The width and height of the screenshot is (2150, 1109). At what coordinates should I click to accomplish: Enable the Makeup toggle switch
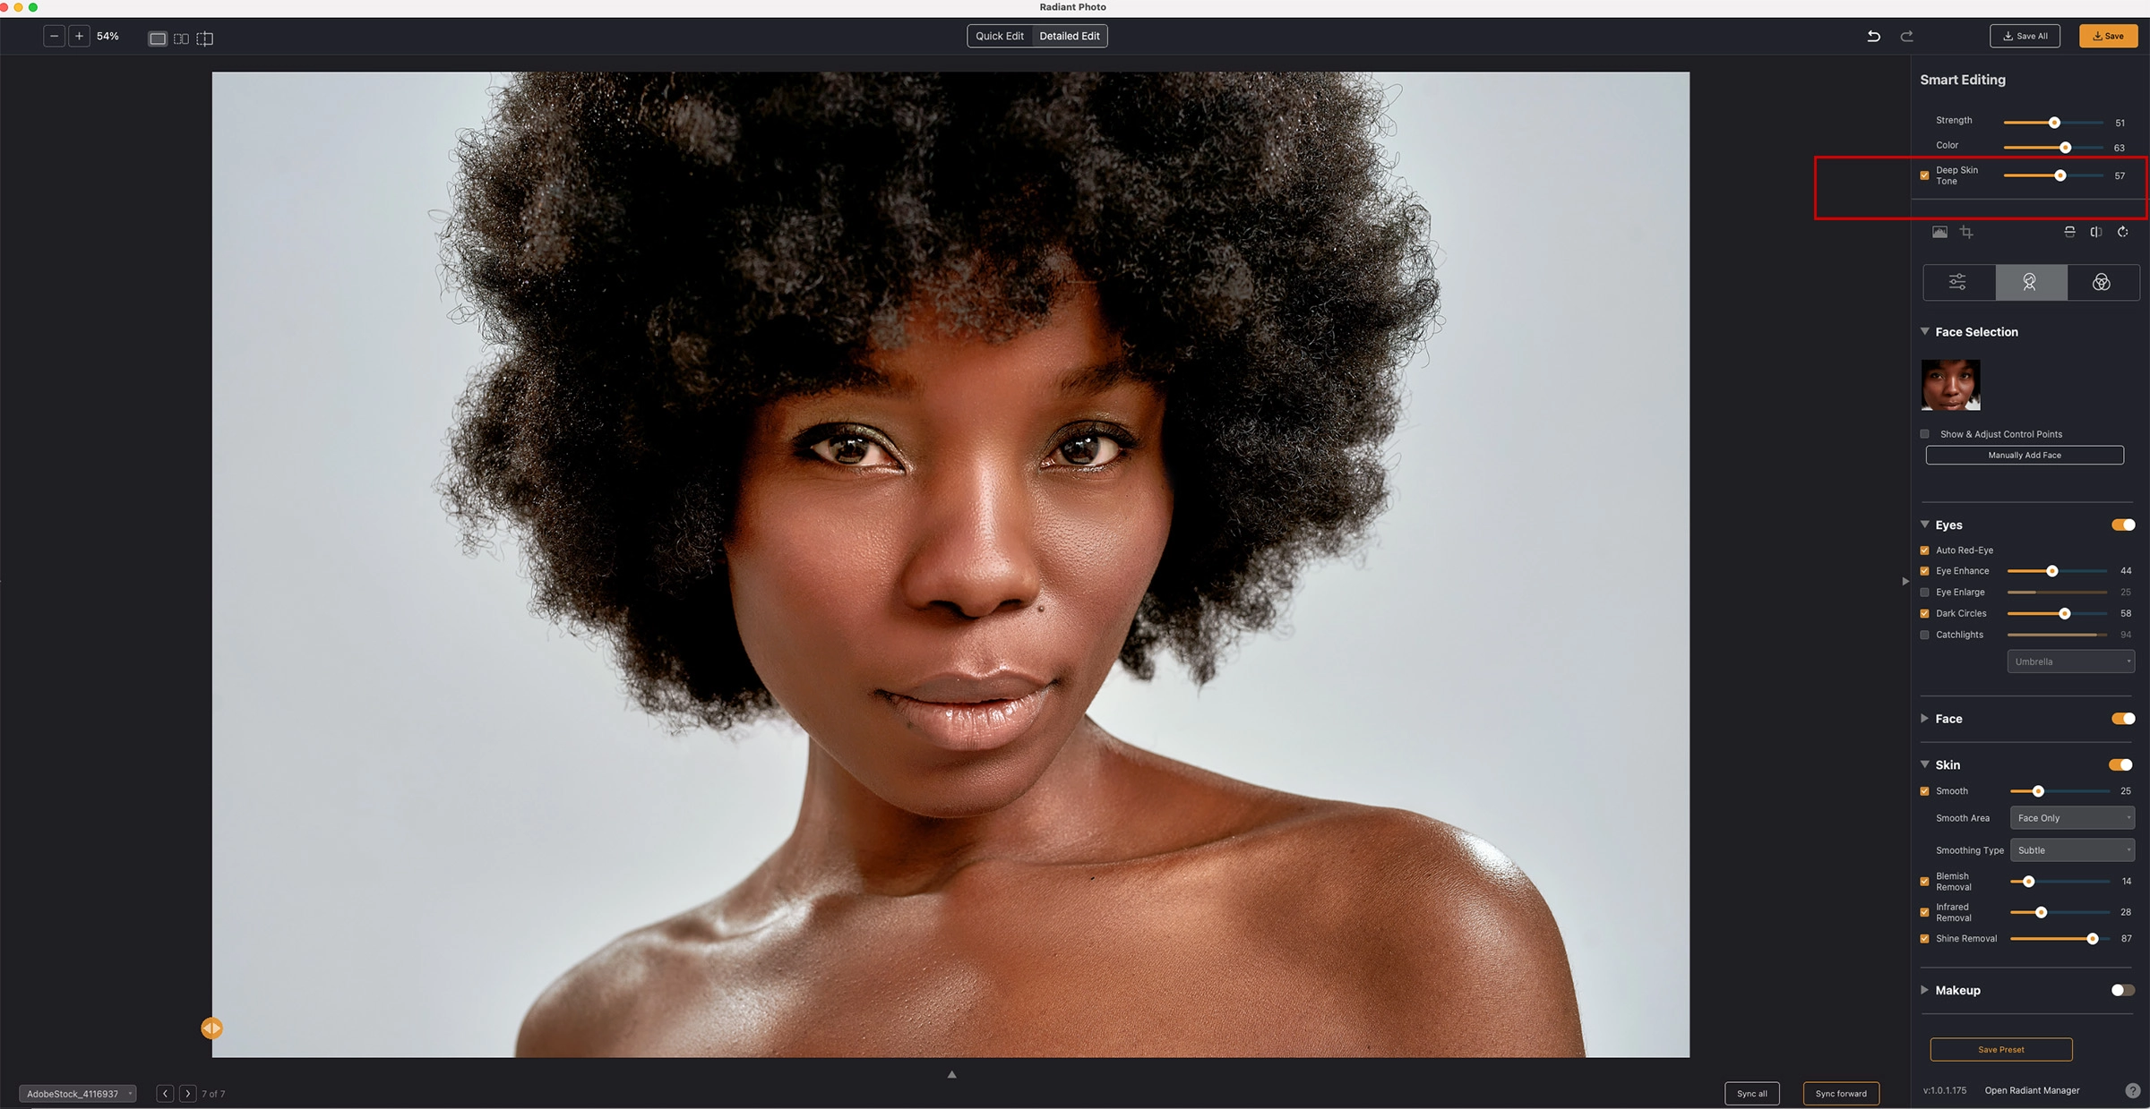point(2122,990)
